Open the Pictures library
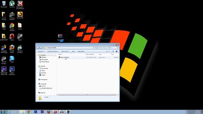Screen dimensions: 203x114 [44, 73]
